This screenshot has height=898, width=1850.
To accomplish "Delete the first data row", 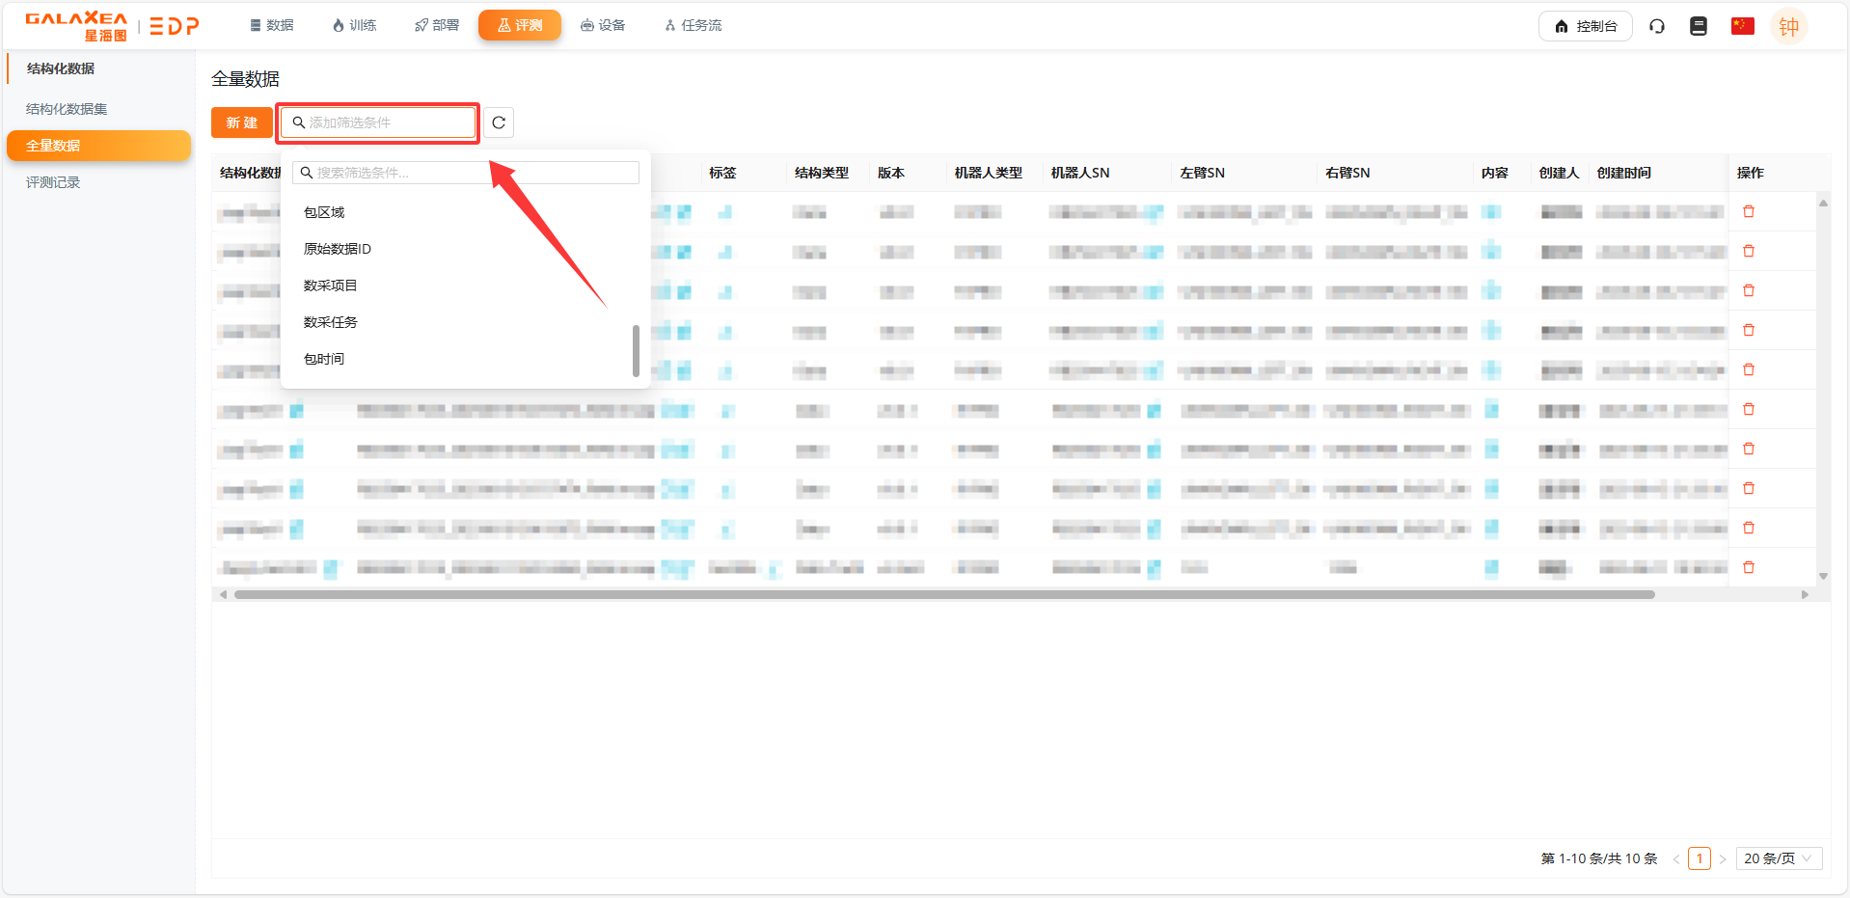I will [1749, 211].
